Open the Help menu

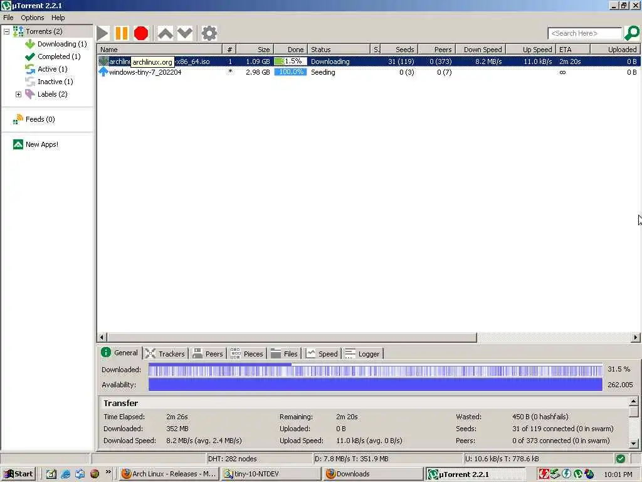[x=58, y=18]
